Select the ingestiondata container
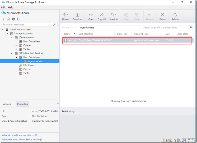This screenshot has width=197, height=143. [x=30, y=61]
